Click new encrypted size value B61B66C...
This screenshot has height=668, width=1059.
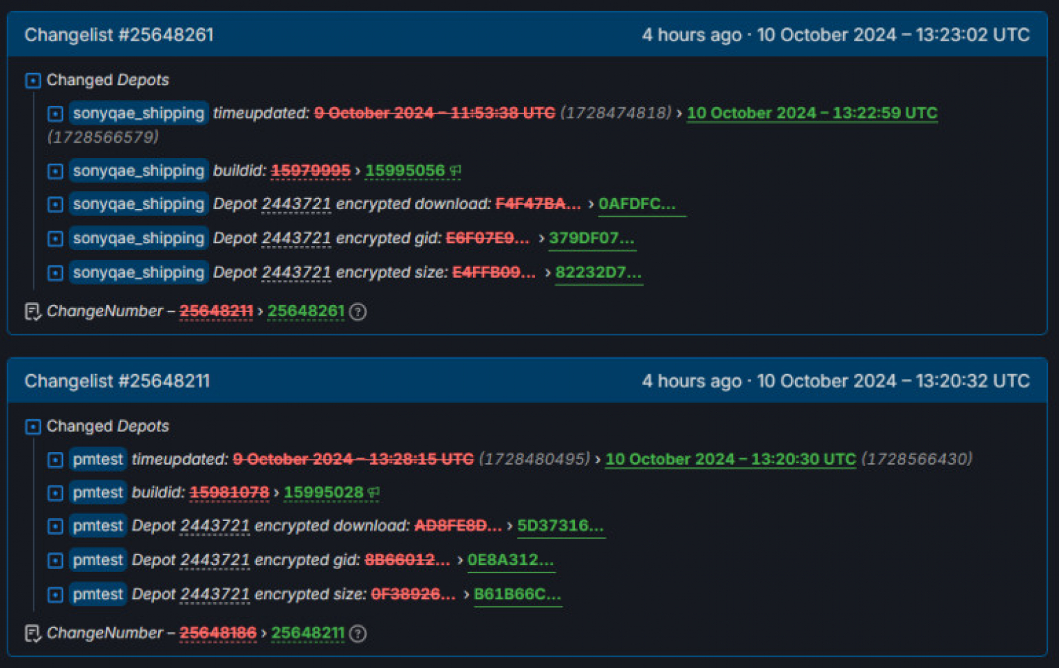[x=518, y=594]
